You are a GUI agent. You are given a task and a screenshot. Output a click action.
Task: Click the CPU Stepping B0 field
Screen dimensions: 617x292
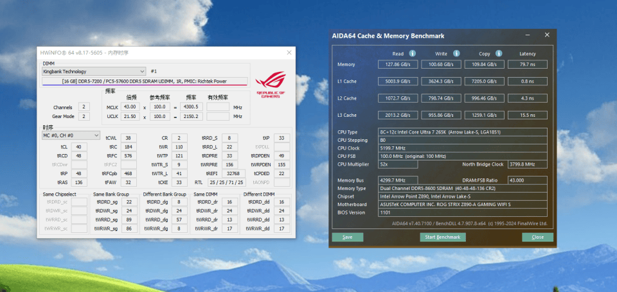(x=463, y=141)
